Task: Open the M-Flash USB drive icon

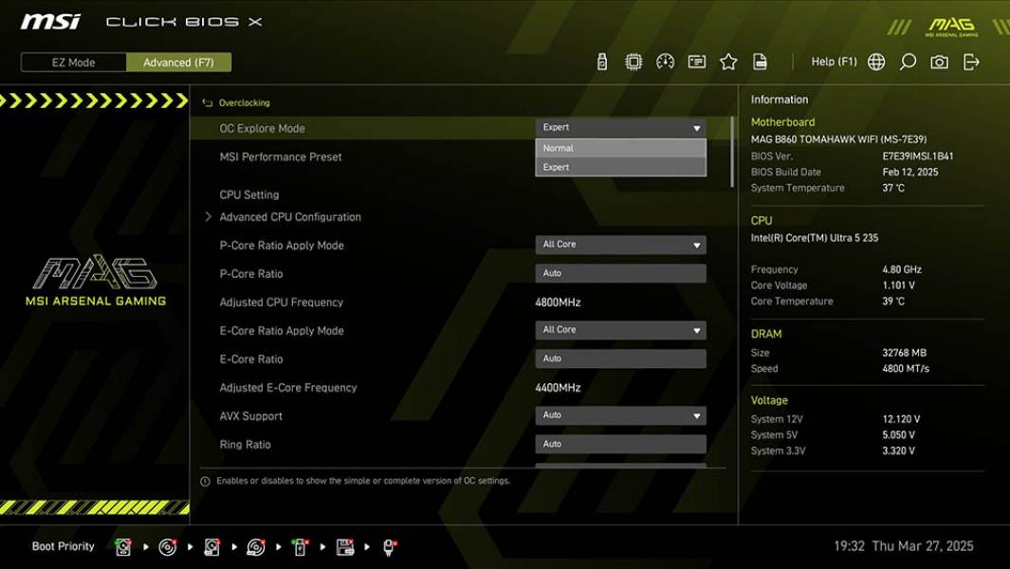Action: pos(601,62)
